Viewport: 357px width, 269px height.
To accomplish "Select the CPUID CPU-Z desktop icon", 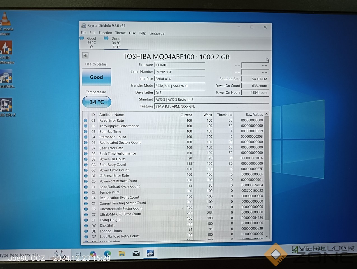I will point(7,107).
